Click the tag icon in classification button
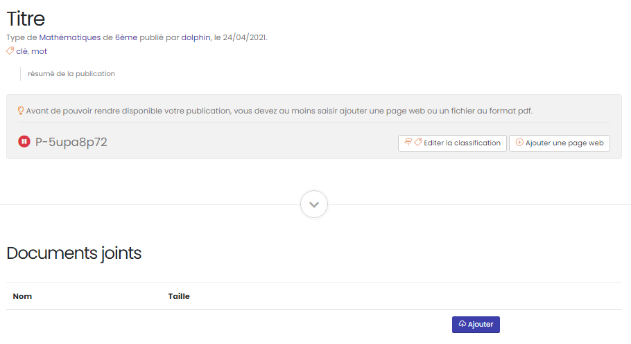Viewport: 631px width, 344px height. pyautogui.click(x=418, y=143)
